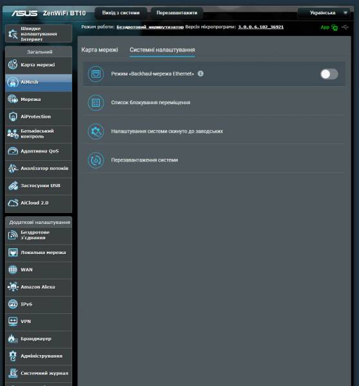The height and width of the screenshot is (386, 359).
Task: Open Налаштування системи скинуто до заводських row
Action: 214,131
